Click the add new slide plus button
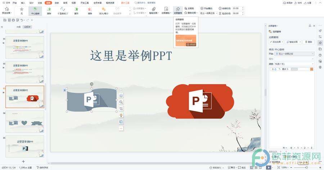The height and width of the screenshot is (170, 324). (23, 161)
